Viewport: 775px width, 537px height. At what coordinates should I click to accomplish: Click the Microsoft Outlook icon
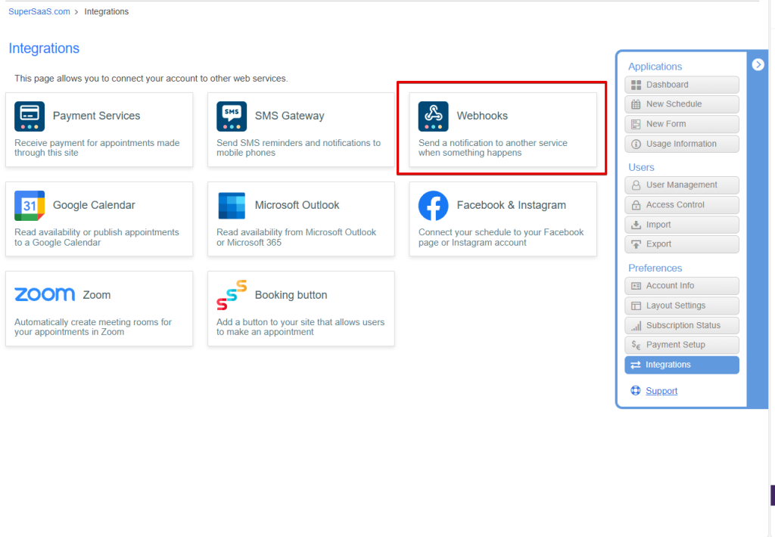pos(232,206)
